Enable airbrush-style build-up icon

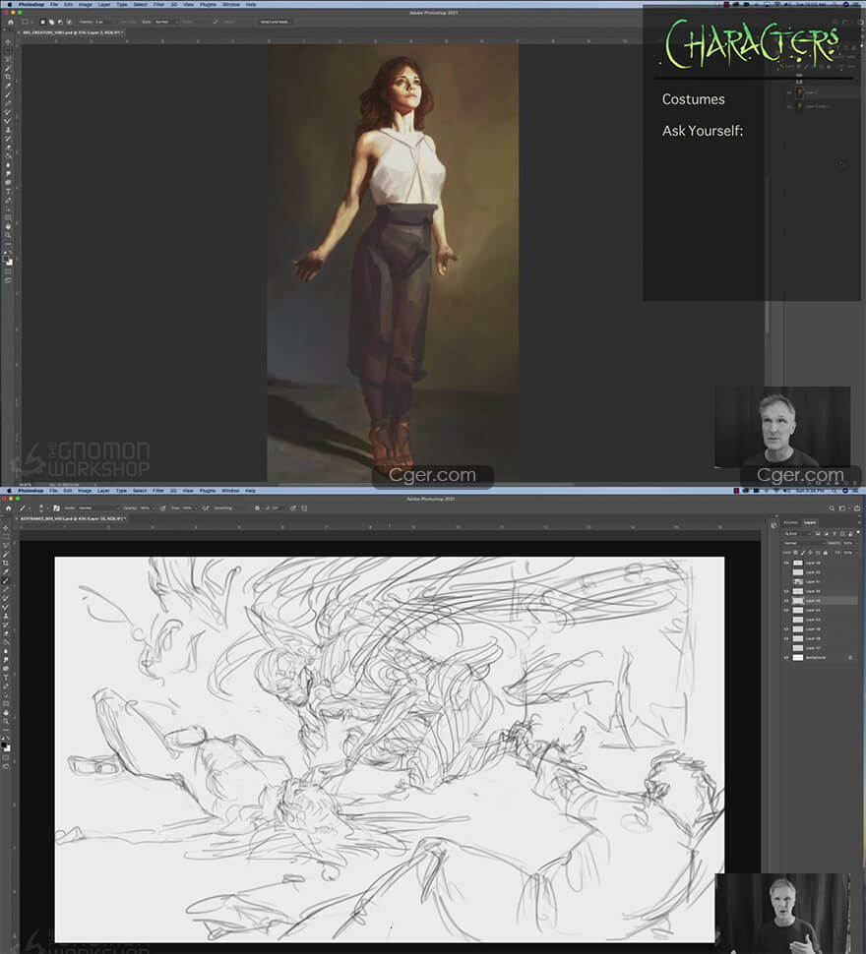(x=207, y=508)
